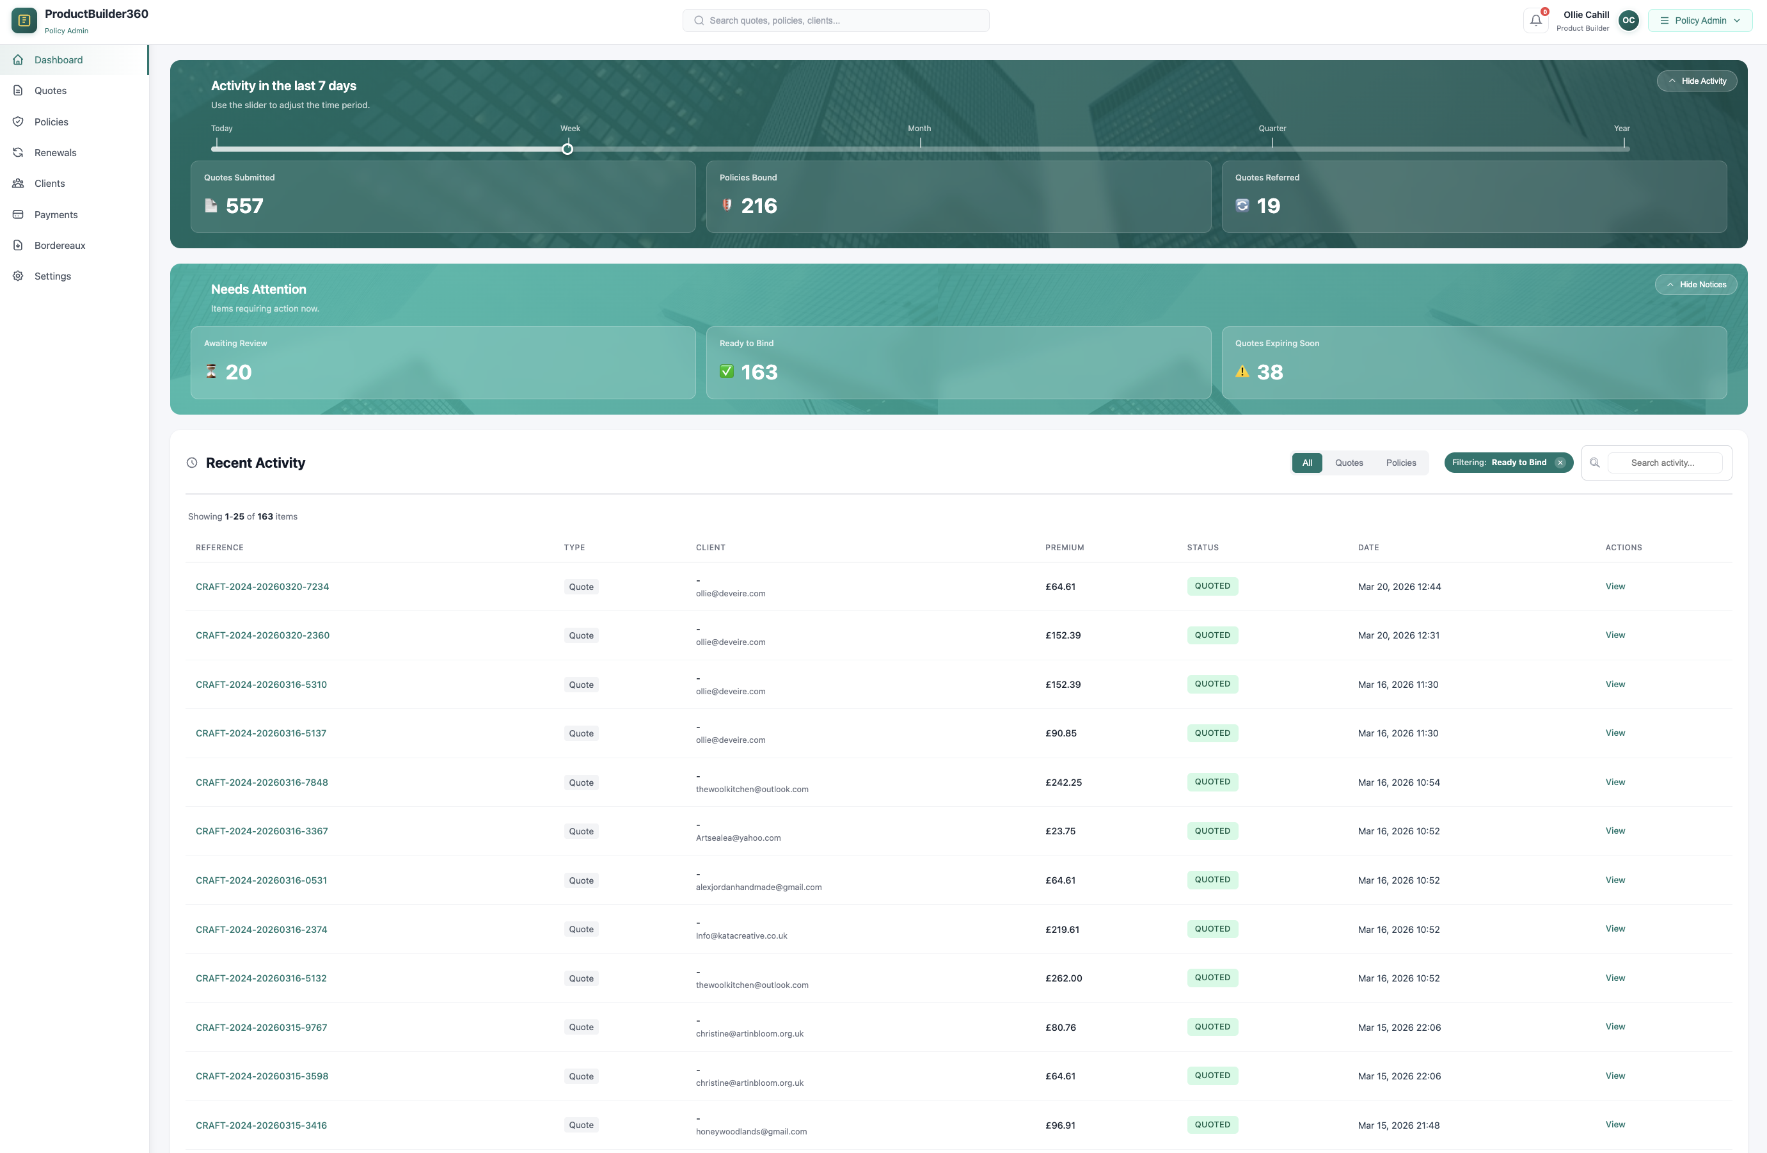Screen dimensions: 1767x1153
Task: Open Clients from the sidebar
Action: [74, 184]
